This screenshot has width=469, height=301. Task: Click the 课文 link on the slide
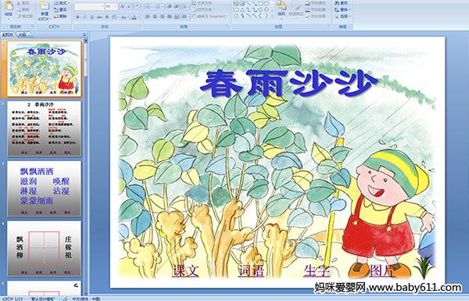[186, 271]
